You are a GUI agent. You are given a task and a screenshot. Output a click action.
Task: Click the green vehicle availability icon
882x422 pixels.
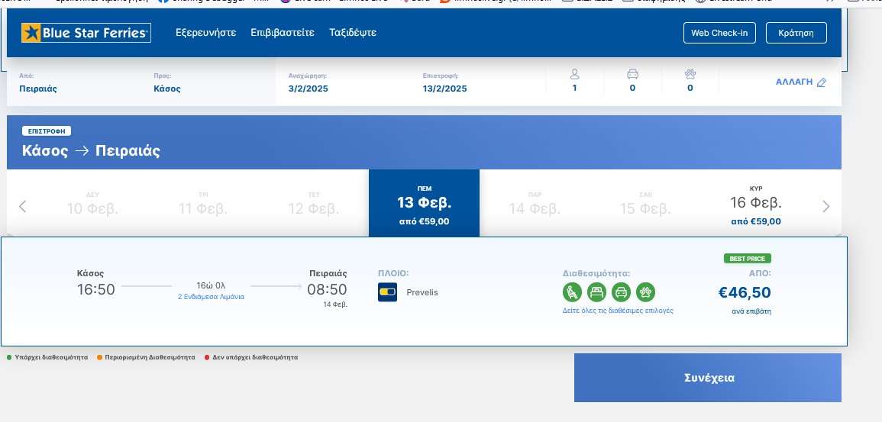tap(621, 292)
